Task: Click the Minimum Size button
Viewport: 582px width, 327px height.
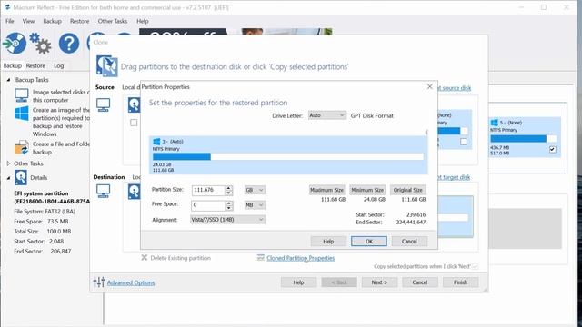Action: click(367, 190)
